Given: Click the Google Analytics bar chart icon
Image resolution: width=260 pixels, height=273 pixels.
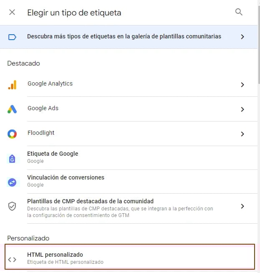Looking at the screenshot, I should pyautogui.click(x=12, y=85).
